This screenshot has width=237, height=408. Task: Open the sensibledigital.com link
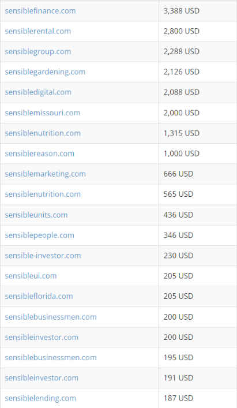(x=38, y=92)
